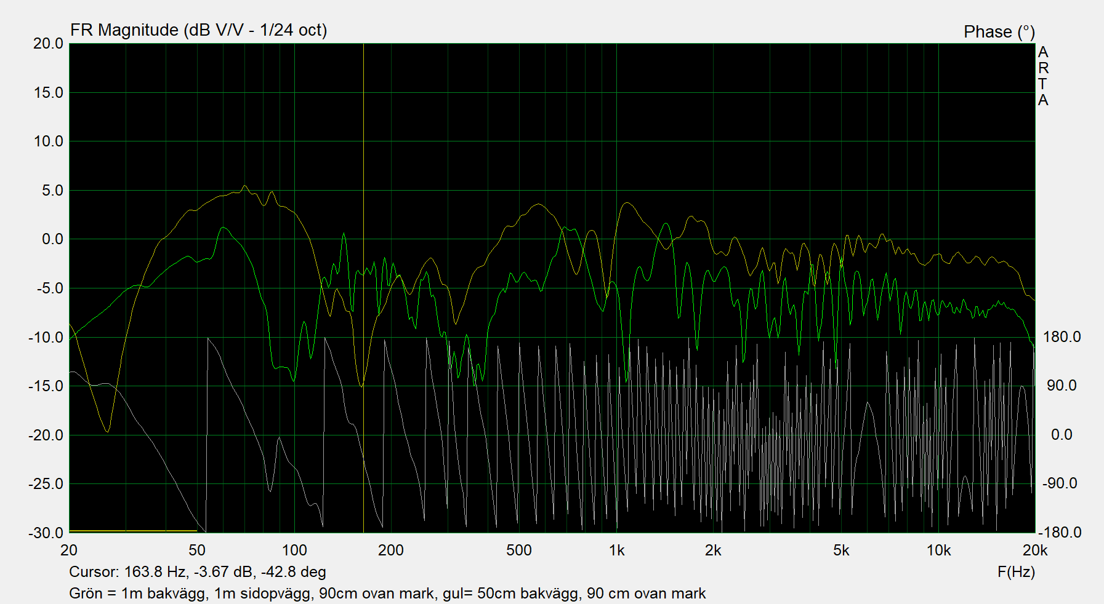Click the Cursor readout text below the graph
1104x604 pixels.
click(x=197, y=572)
